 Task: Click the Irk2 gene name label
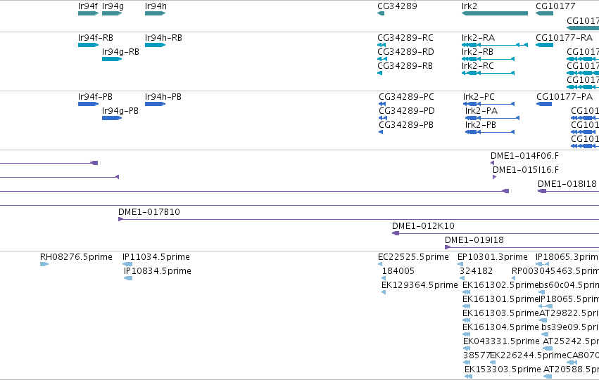click(x=469, y=6)
